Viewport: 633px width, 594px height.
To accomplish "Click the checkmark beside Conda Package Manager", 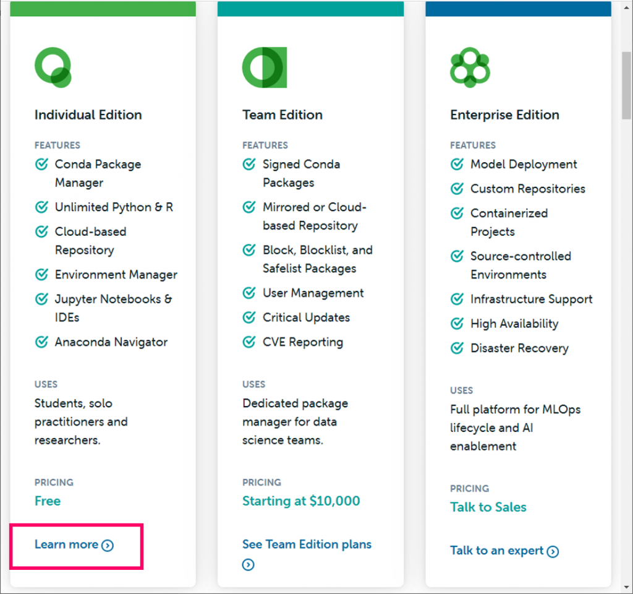I will (41, 165).
